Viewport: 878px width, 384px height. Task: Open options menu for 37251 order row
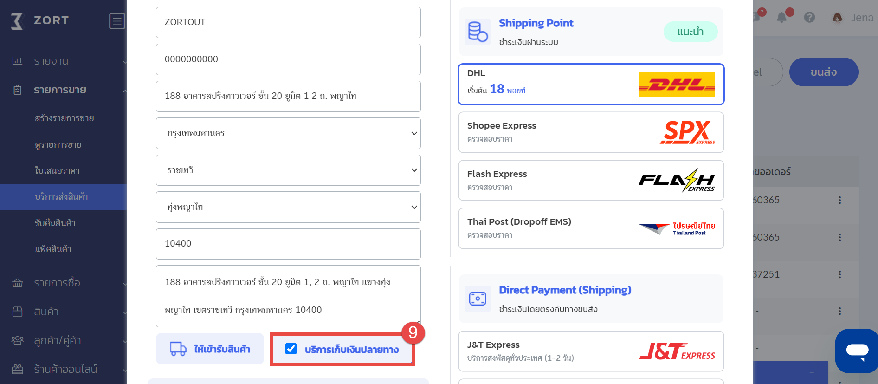(839, 274)
